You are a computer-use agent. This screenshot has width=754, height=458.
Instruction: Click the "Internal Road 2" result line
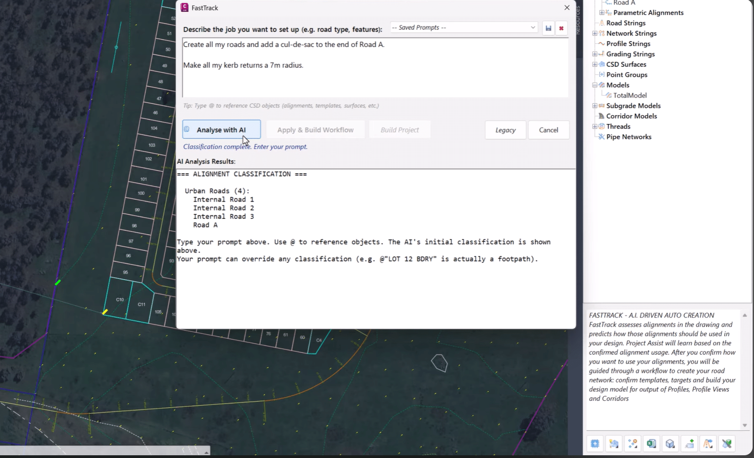point(223,208)
